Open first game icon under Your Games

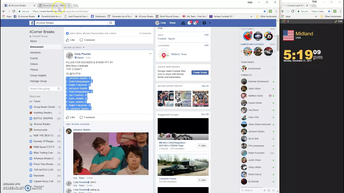coord(248,36)
